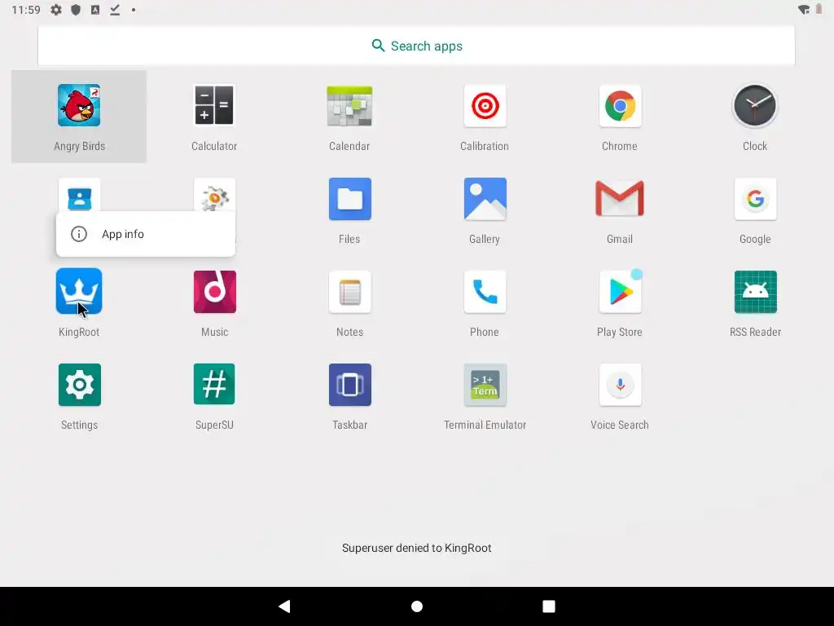Screen dimensions: 834x626
Task: Open the Calculator app
Action: (x=214, y=105)
